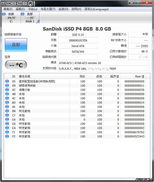
Task: Click status orb of attribute F2
Action: click(x=7, y=136)
